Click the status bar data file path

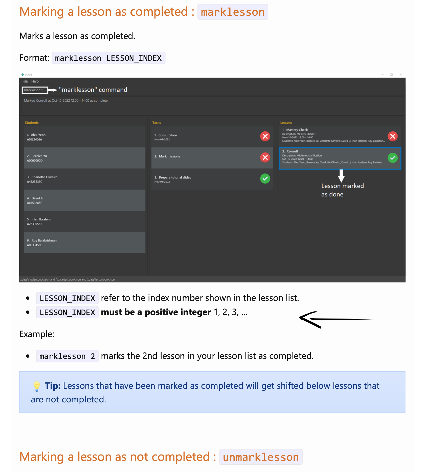(68, 280)
